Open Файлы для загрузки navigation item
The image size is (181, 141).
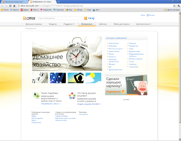point(121,24)
